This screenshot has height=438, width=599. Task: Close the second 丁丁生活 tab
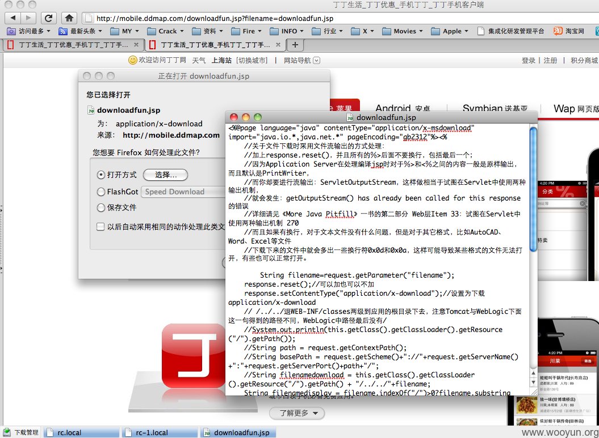(278, 45)
